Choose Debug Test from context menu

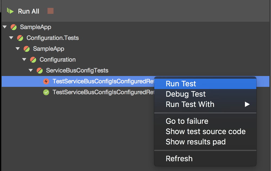coord(186,94)
